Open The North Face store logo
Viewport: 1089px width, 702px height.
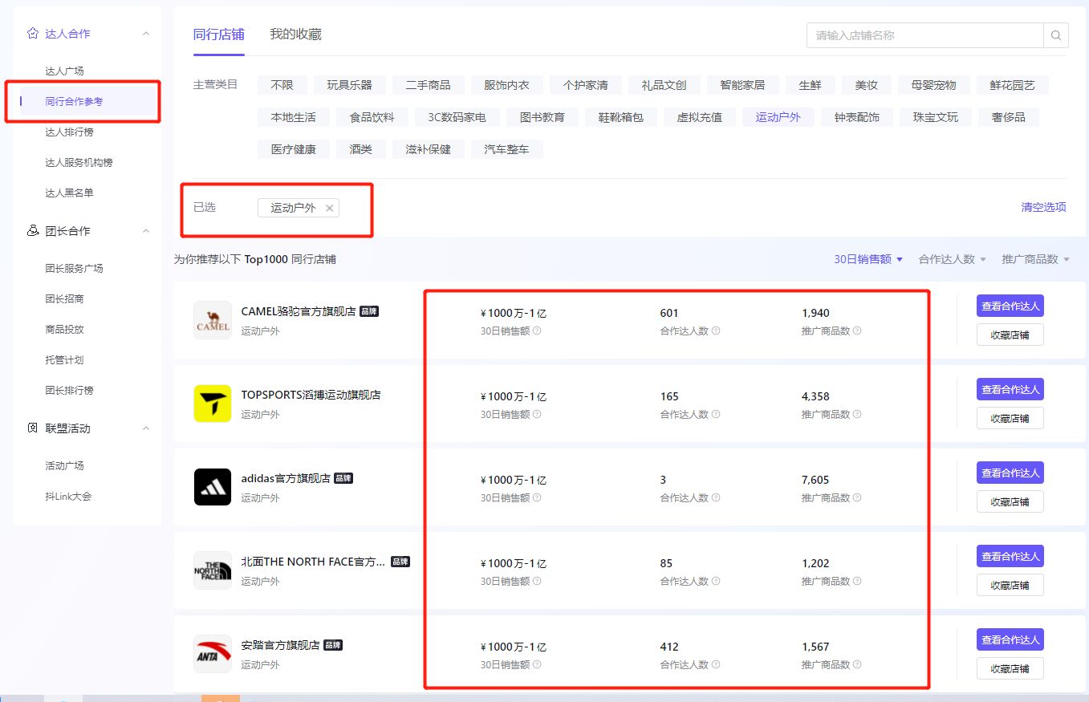[213, 570]
